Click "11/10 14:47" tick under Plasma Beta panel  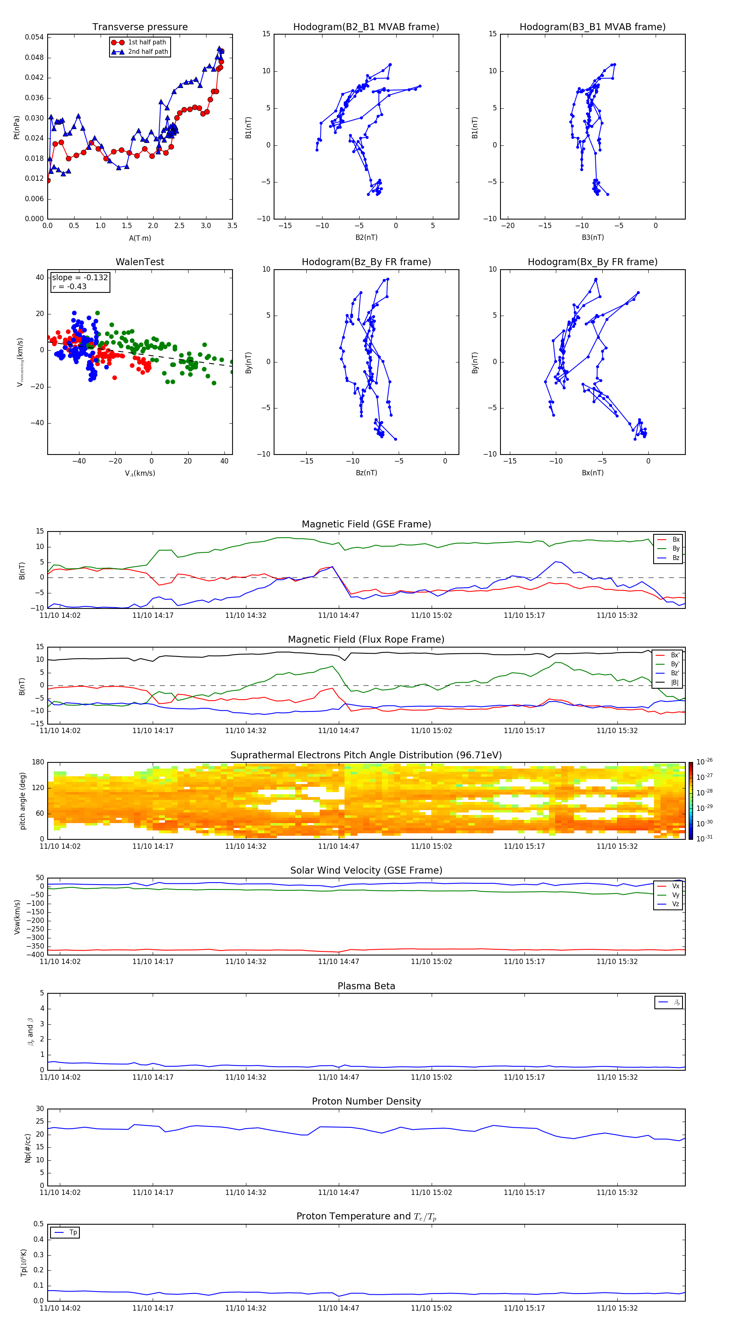click(338, 1077)
